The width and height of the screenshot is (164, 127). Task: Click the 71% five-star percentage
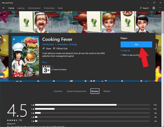click(x=155, y=105)
